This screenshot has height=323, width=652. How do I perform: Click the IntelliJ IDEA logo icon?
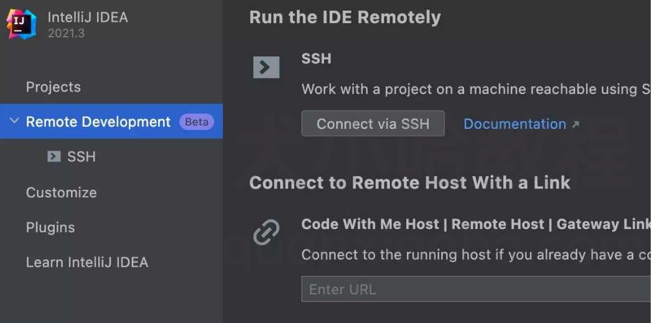click(21, 24)
